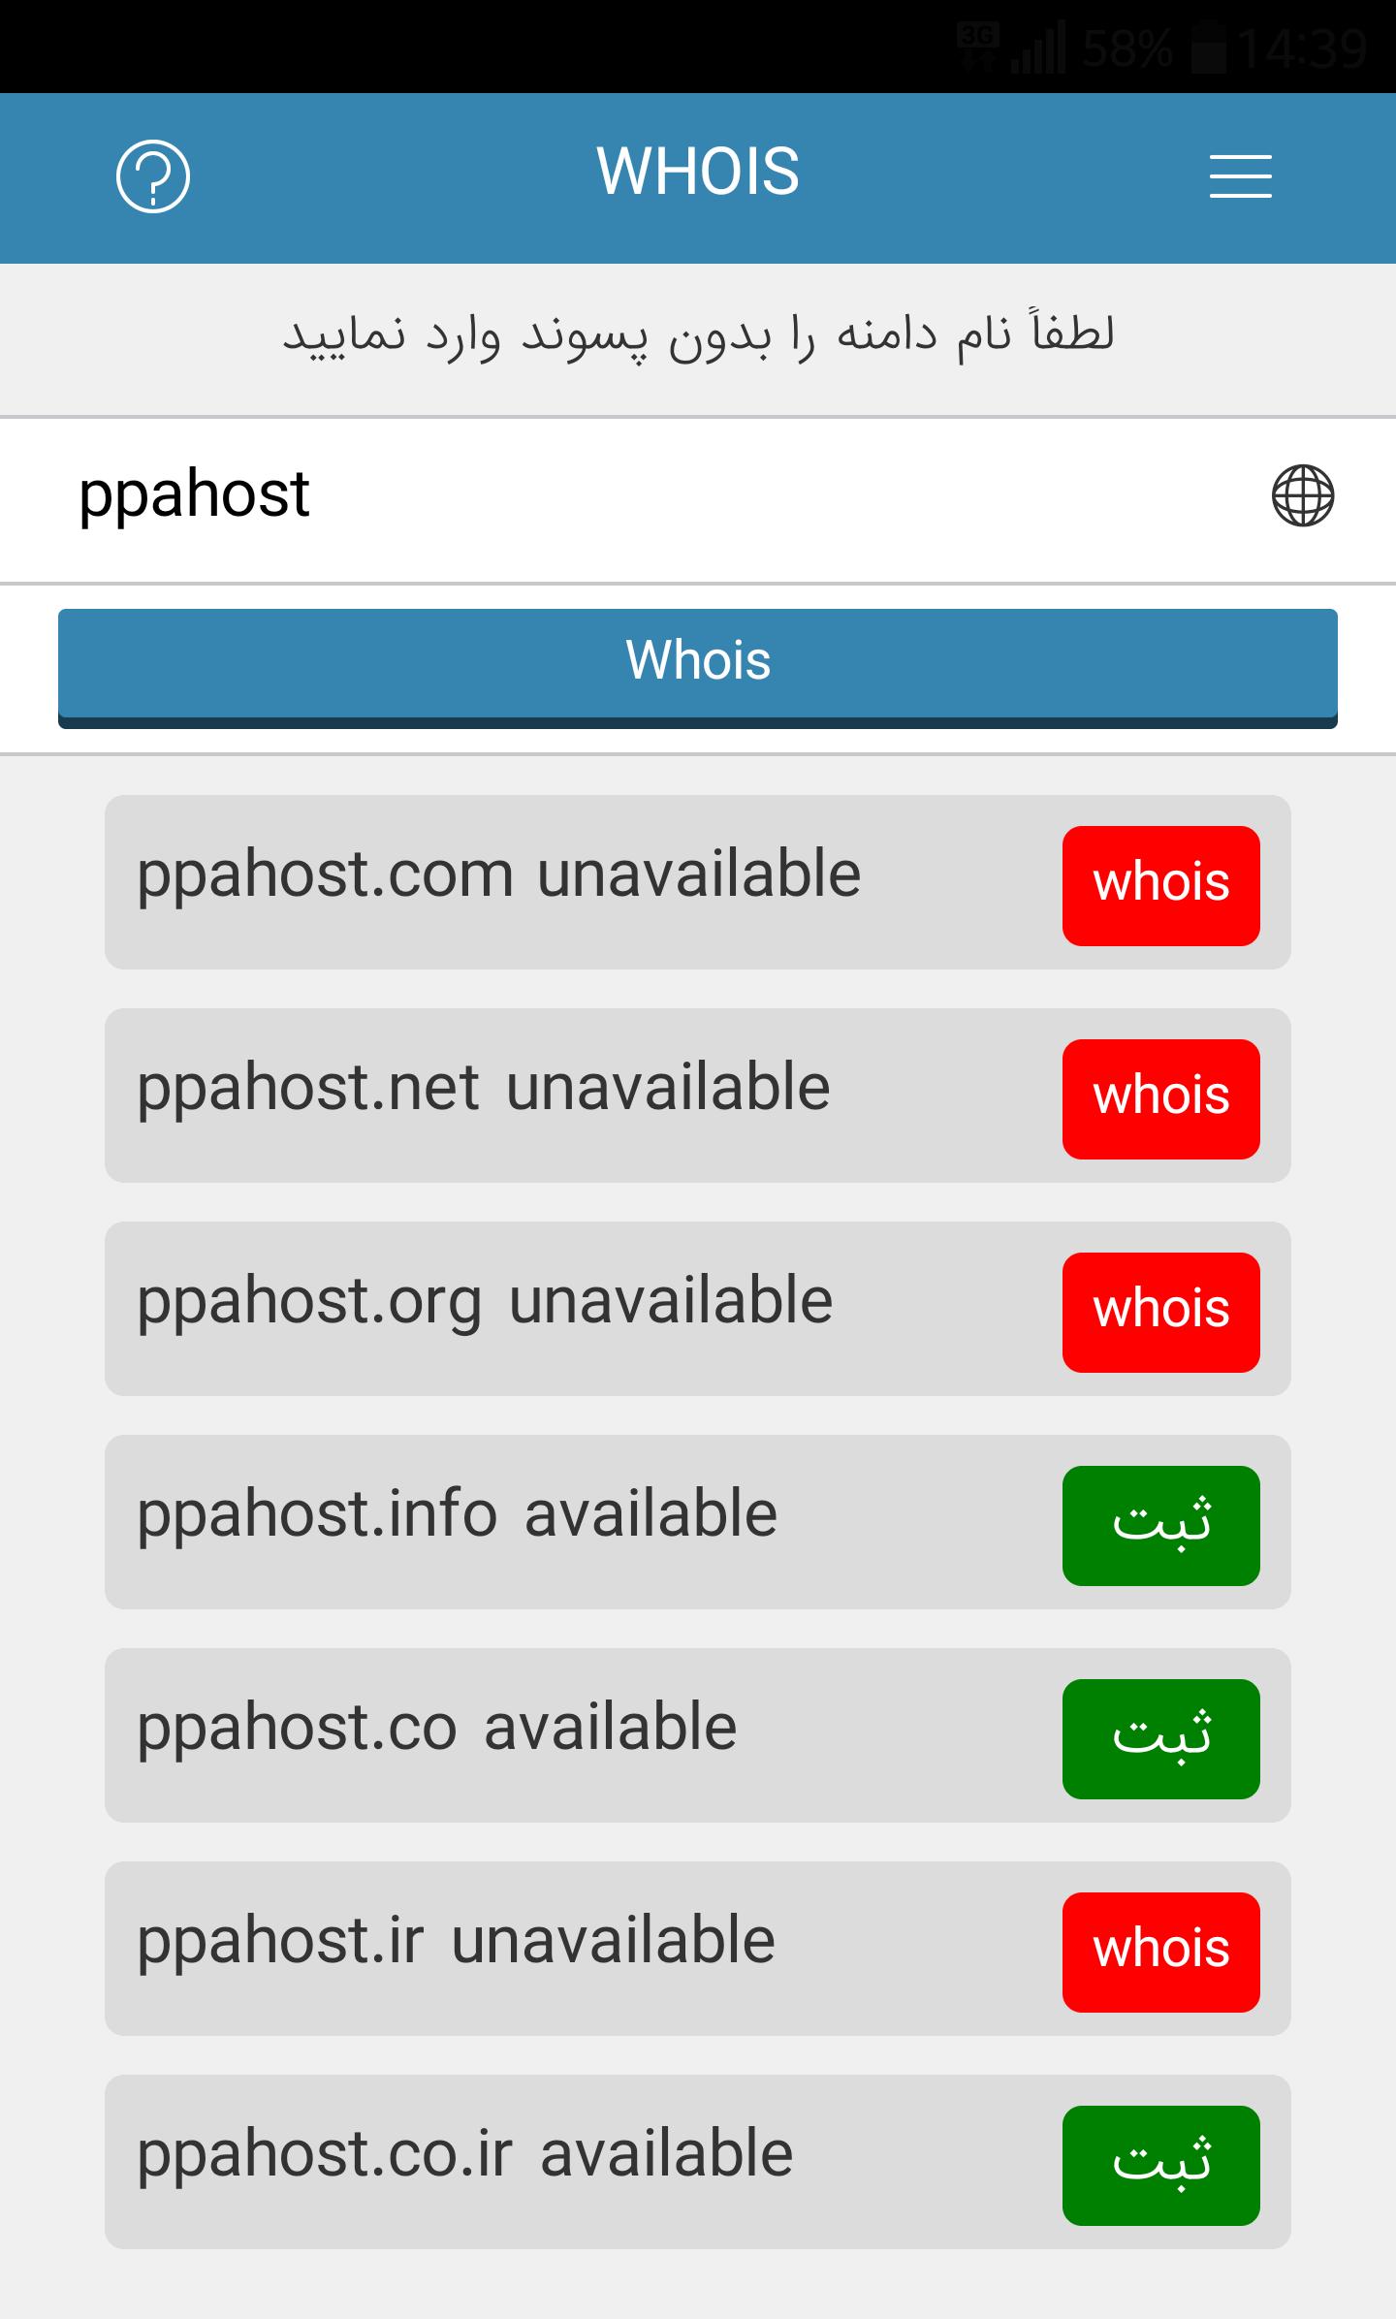Screen dimensions: 1396x2319
Task: Register ppahost.co with green button
Action: click(x=1161, y=1738)
